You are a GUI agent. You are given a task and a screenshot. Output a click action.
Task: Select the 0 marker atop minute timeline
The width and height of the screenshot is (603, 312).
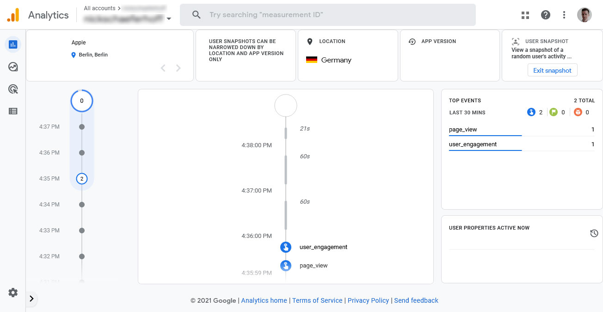(82, 100)
